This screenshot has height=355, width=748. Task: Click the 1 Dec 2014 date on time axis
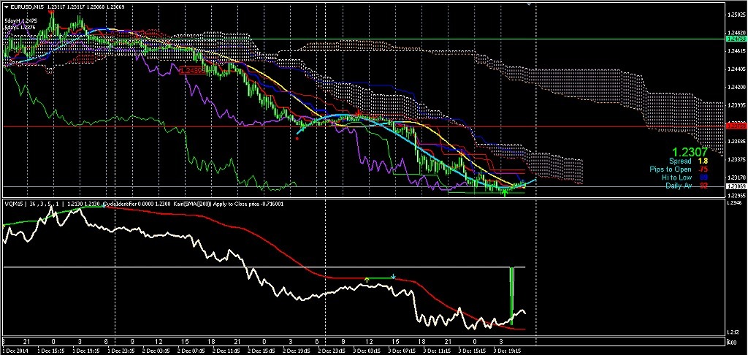[16, 350]
